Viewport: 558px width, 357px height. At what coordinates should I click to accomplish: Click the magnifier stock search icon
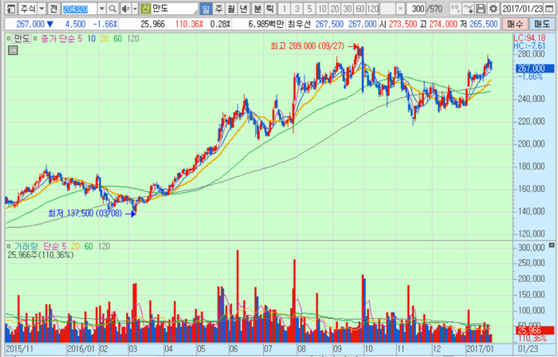pos(111,8)
